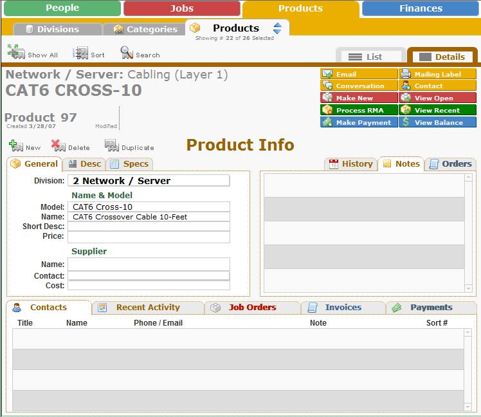Select the History tab

pyautogui.click(x=351, y=164)
